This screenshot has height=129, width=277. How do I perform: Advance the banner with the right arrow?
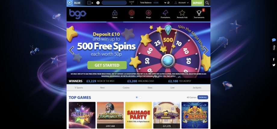click(x=206, y=50)
